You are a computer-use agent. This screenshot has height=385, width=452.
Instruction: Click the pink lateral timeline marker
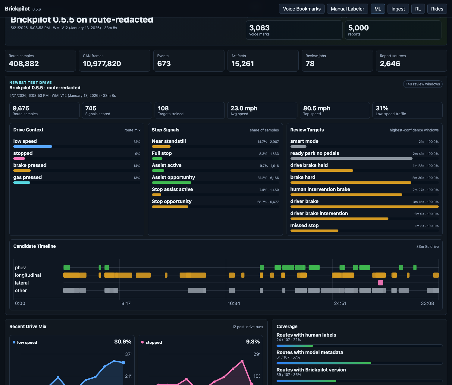[381, 283]
